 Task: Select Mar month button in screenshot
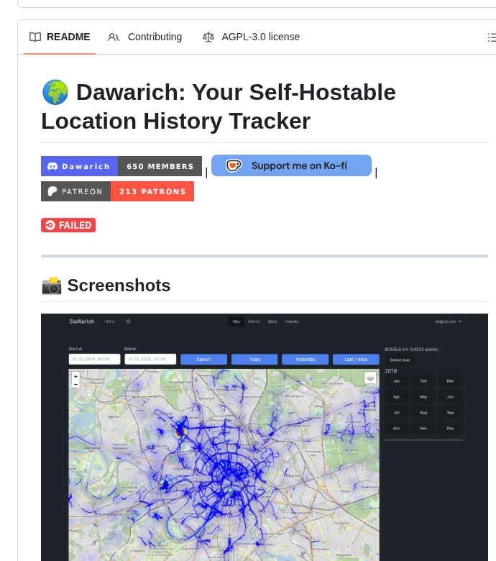(450, 381)
